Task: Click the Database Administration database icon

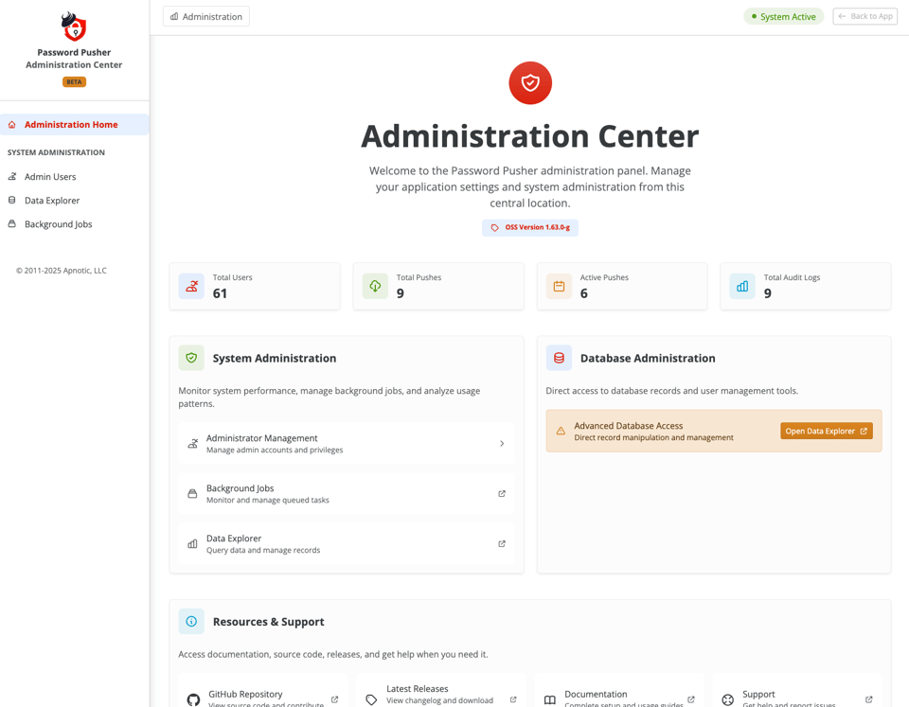Action: tap(558, 358)
